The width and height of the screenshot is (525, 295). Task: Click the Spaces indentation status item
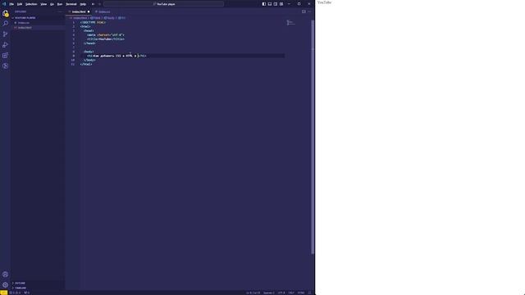[x=268, y=293]
